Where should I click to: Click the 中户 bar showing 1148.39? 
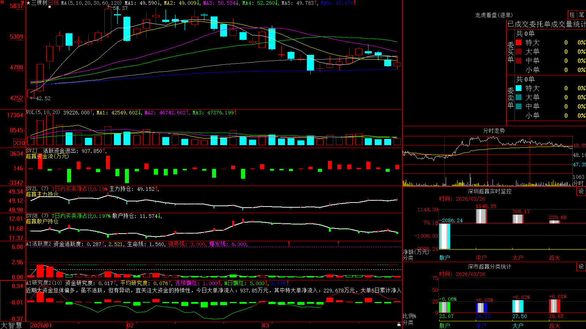(x=481, y=216)
